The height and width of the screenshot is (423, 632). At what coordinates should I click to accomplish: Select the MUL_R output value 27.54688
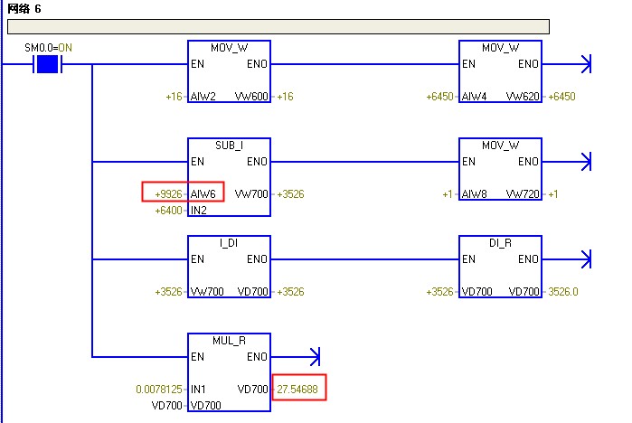point(297,390)
